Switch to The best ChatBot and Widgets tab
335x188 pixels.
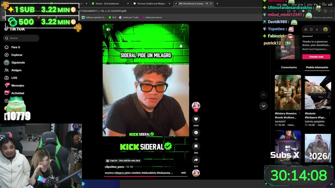(x=152, y=4)
